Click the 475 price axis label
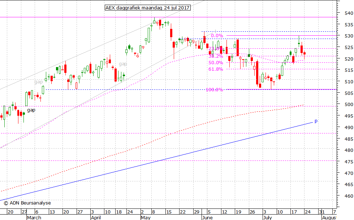354x220 pixels. 349,162
